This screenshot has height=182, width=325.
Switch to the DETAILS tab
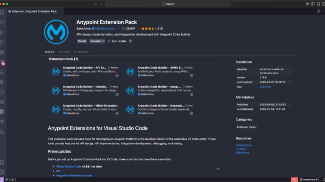[x=49, y=52]
